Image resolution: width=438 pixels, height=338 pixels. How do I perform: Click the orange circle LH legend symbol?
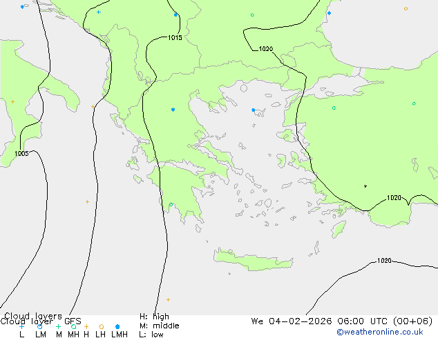point(102,326)
